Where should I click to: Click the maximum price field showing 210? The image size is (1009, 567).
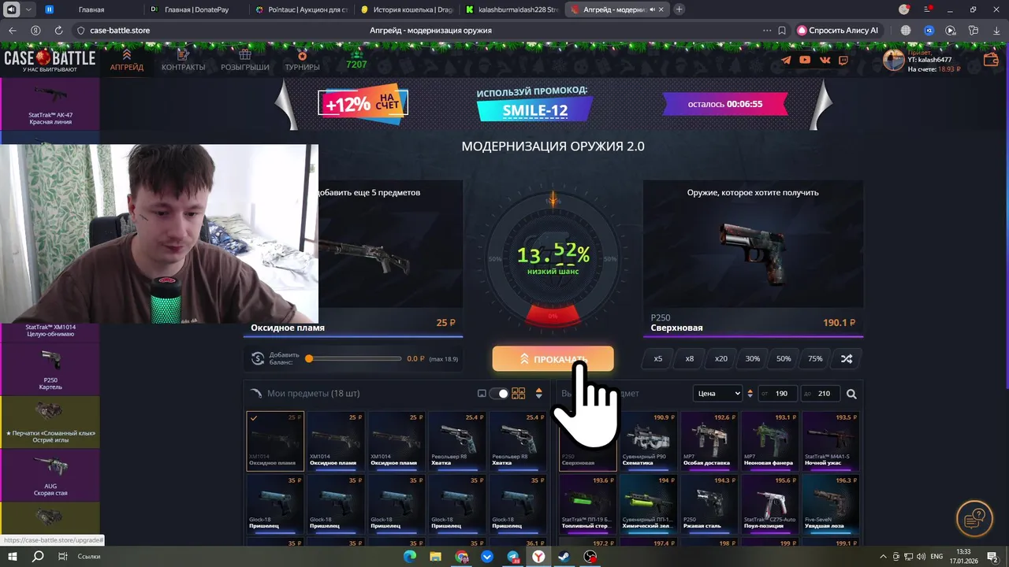pos(821,393)
